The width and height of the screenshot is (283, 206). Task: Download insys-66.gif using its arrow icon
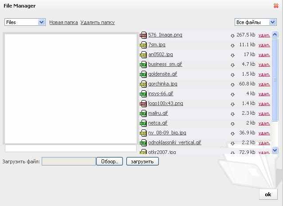coord(232,94)
